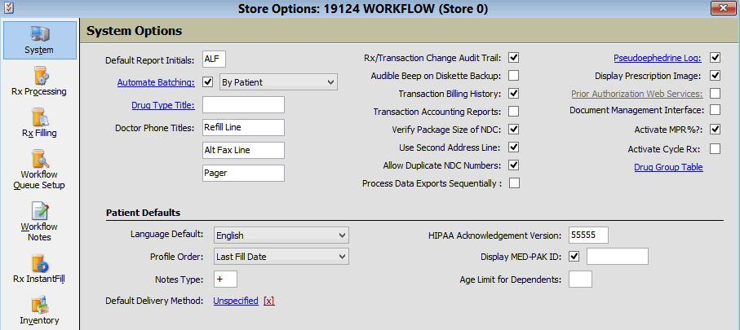Viewport: 740px width, 330px height.
Task: Enable Audible Beep on Diskette Backup
Action: 514,76
